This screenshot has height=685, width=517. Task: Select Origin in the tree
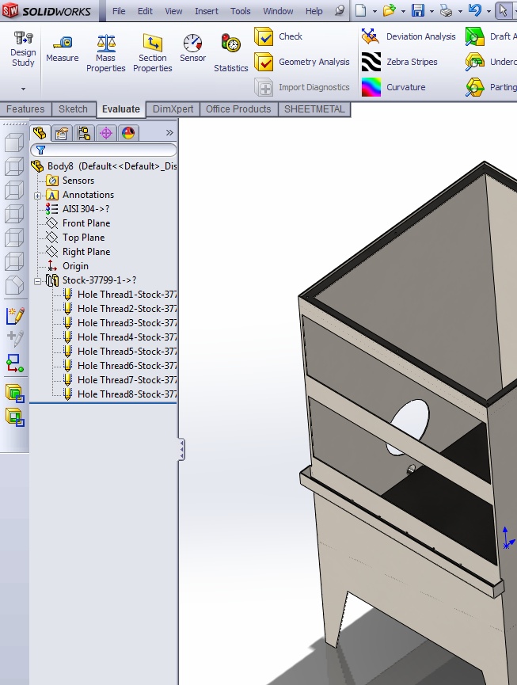(67, 266)
